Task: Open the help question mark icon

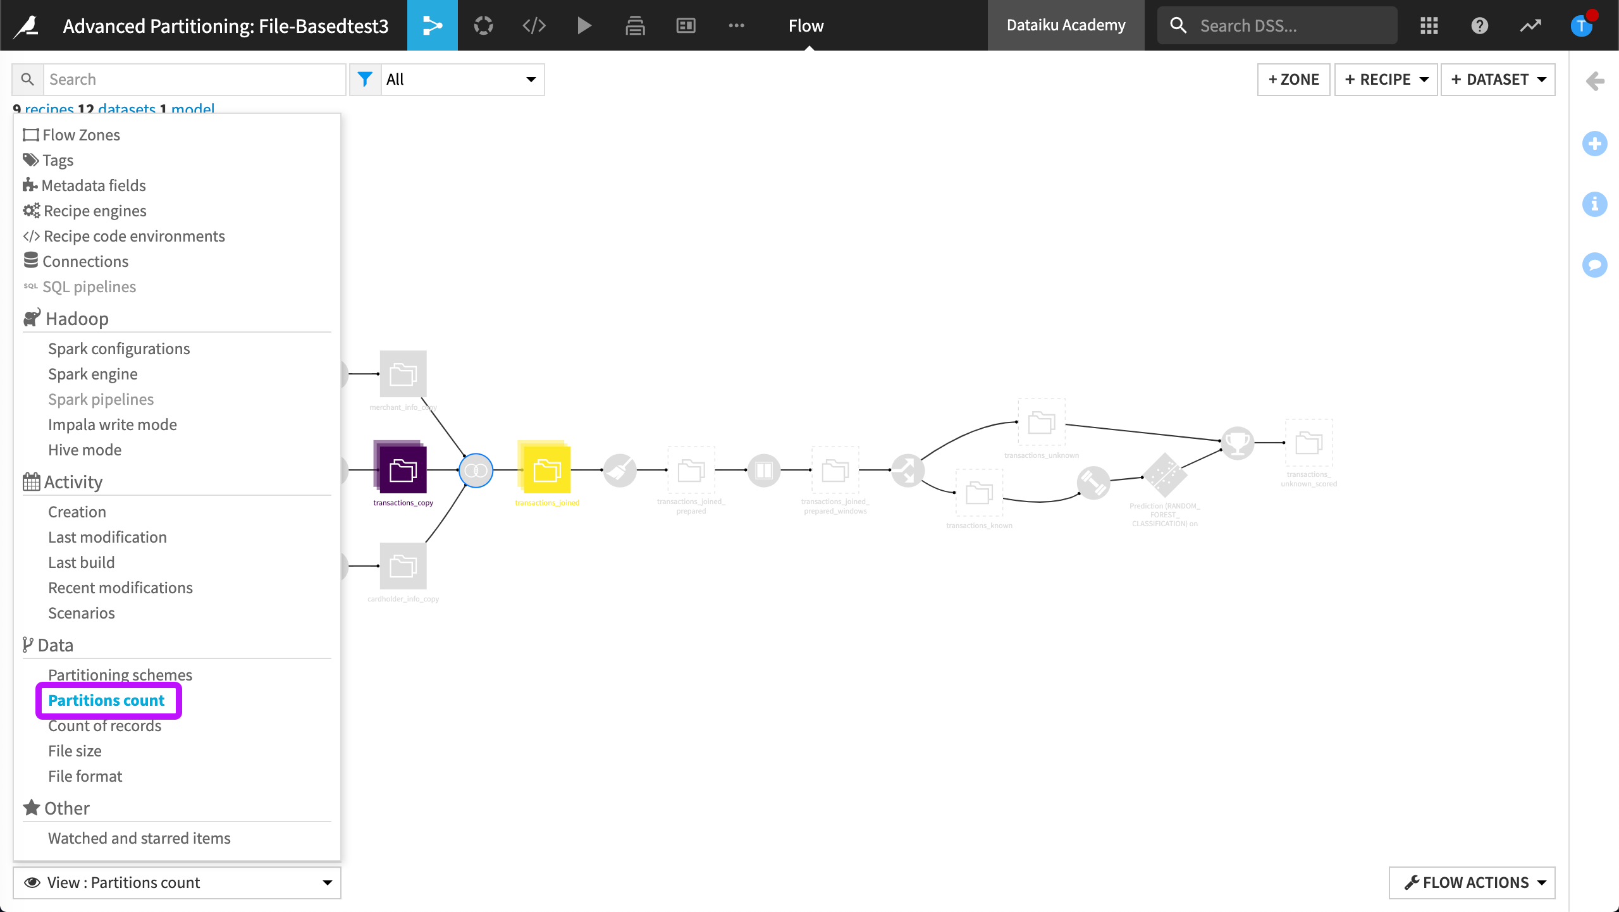Action: click(1479, 25)
